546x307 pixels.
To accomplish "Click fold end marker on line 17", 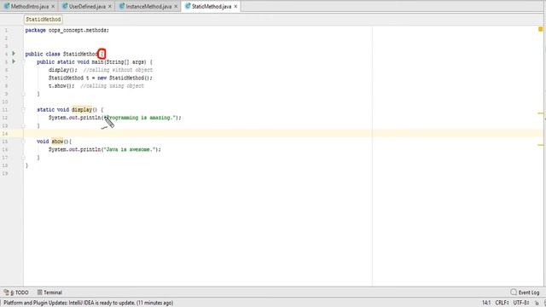I will point(23,157).
